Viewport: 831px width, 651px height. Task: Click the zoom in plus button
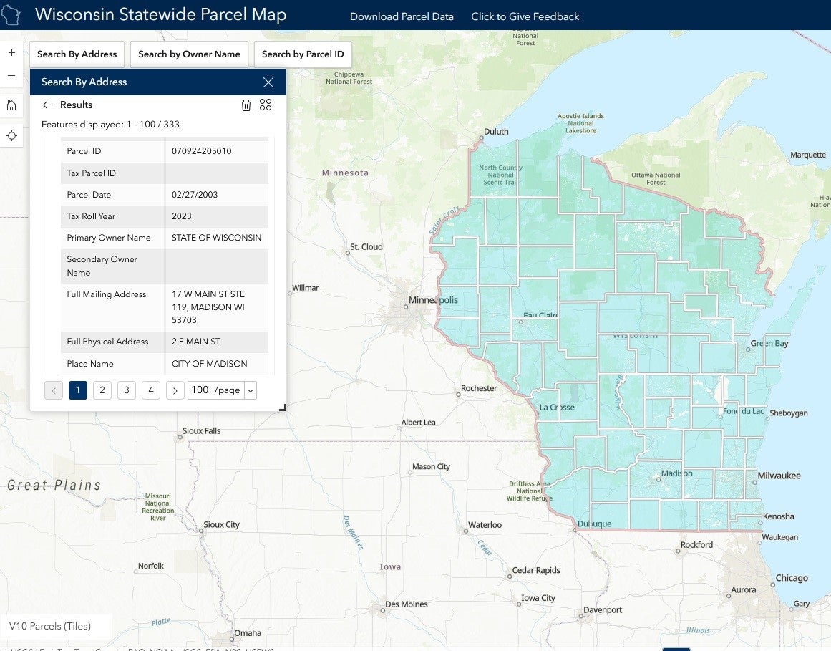[x=11, y=53]
